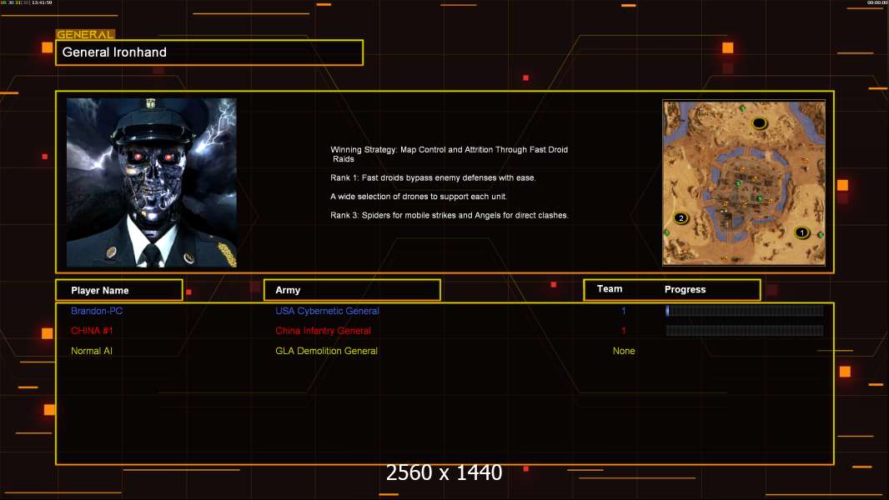Click China Infantry General army entry
Viewport: 889px width, 500px height.
point(324,331)
